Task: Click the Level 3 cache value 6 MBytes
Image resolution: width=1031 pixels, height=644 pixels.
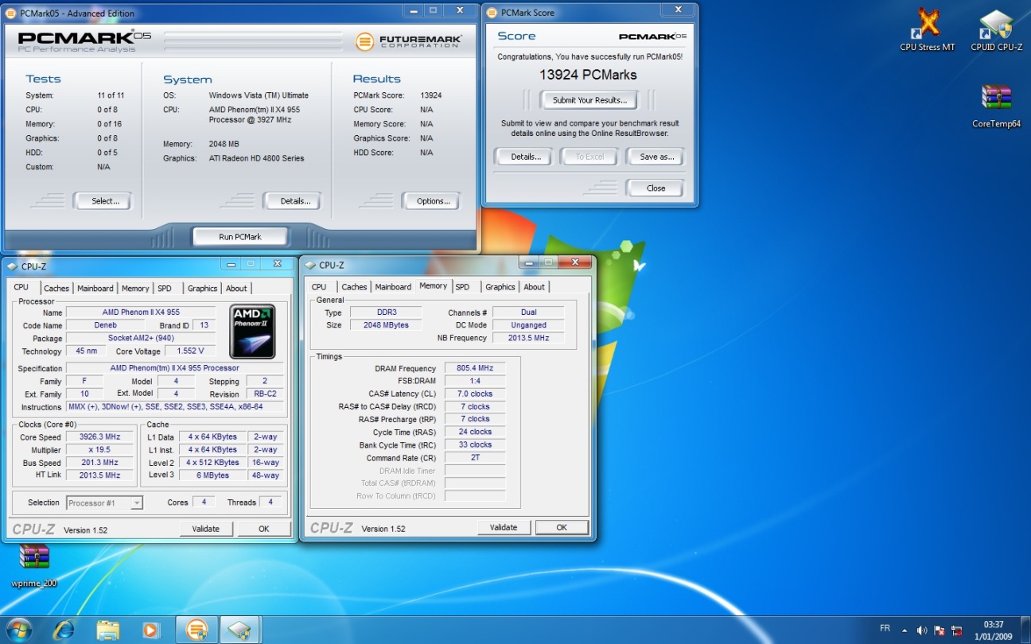Action: (x=212, y=475)
